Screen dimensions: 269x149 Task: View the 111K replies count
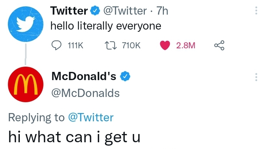pos(76,46)
